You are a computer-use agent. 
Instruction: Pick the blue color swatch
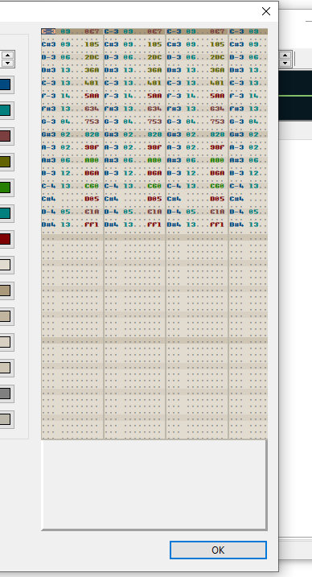coord(5,84)
